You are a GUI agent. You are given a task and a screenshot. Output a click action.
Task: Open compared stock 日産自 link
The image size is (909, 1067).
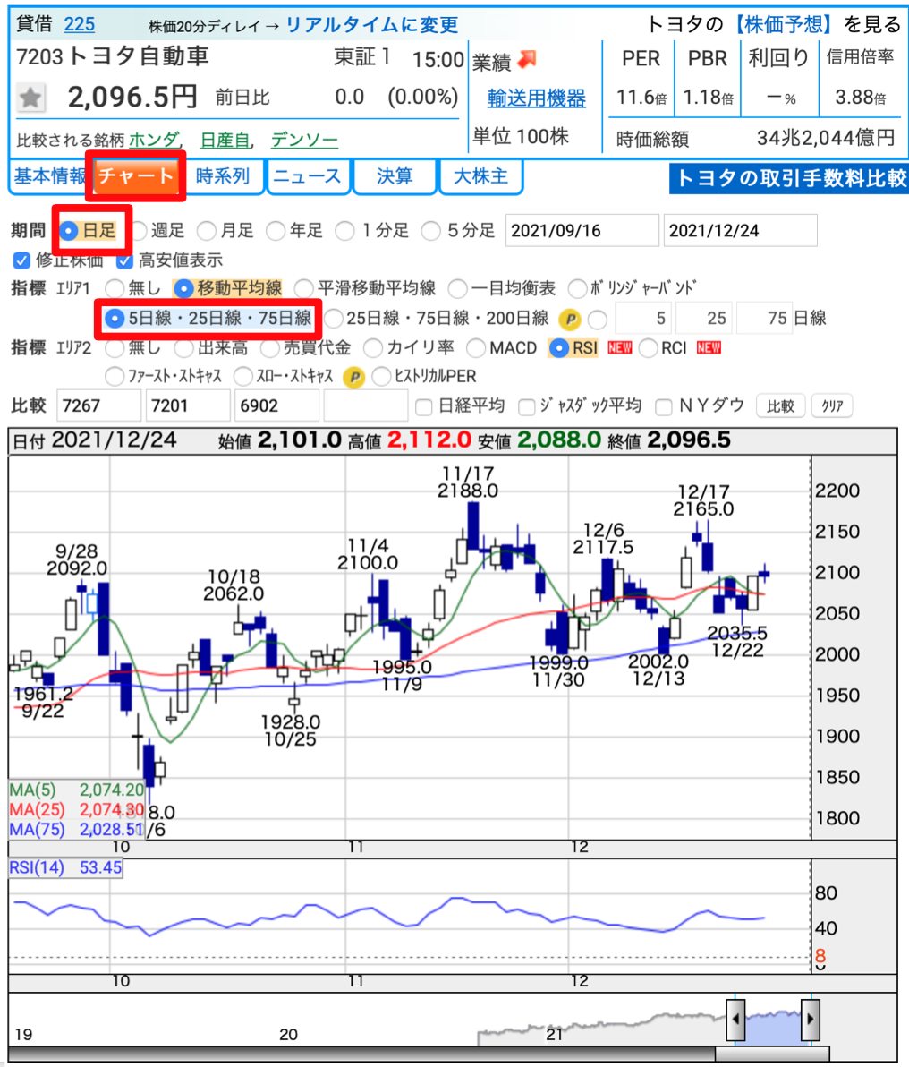pos(225,141)
